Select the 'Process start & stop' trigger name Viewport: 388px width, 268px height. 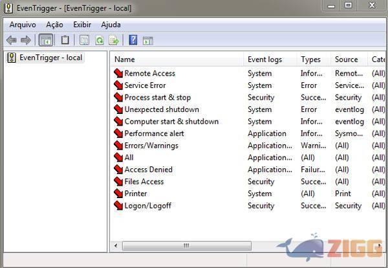coord(158,97)
